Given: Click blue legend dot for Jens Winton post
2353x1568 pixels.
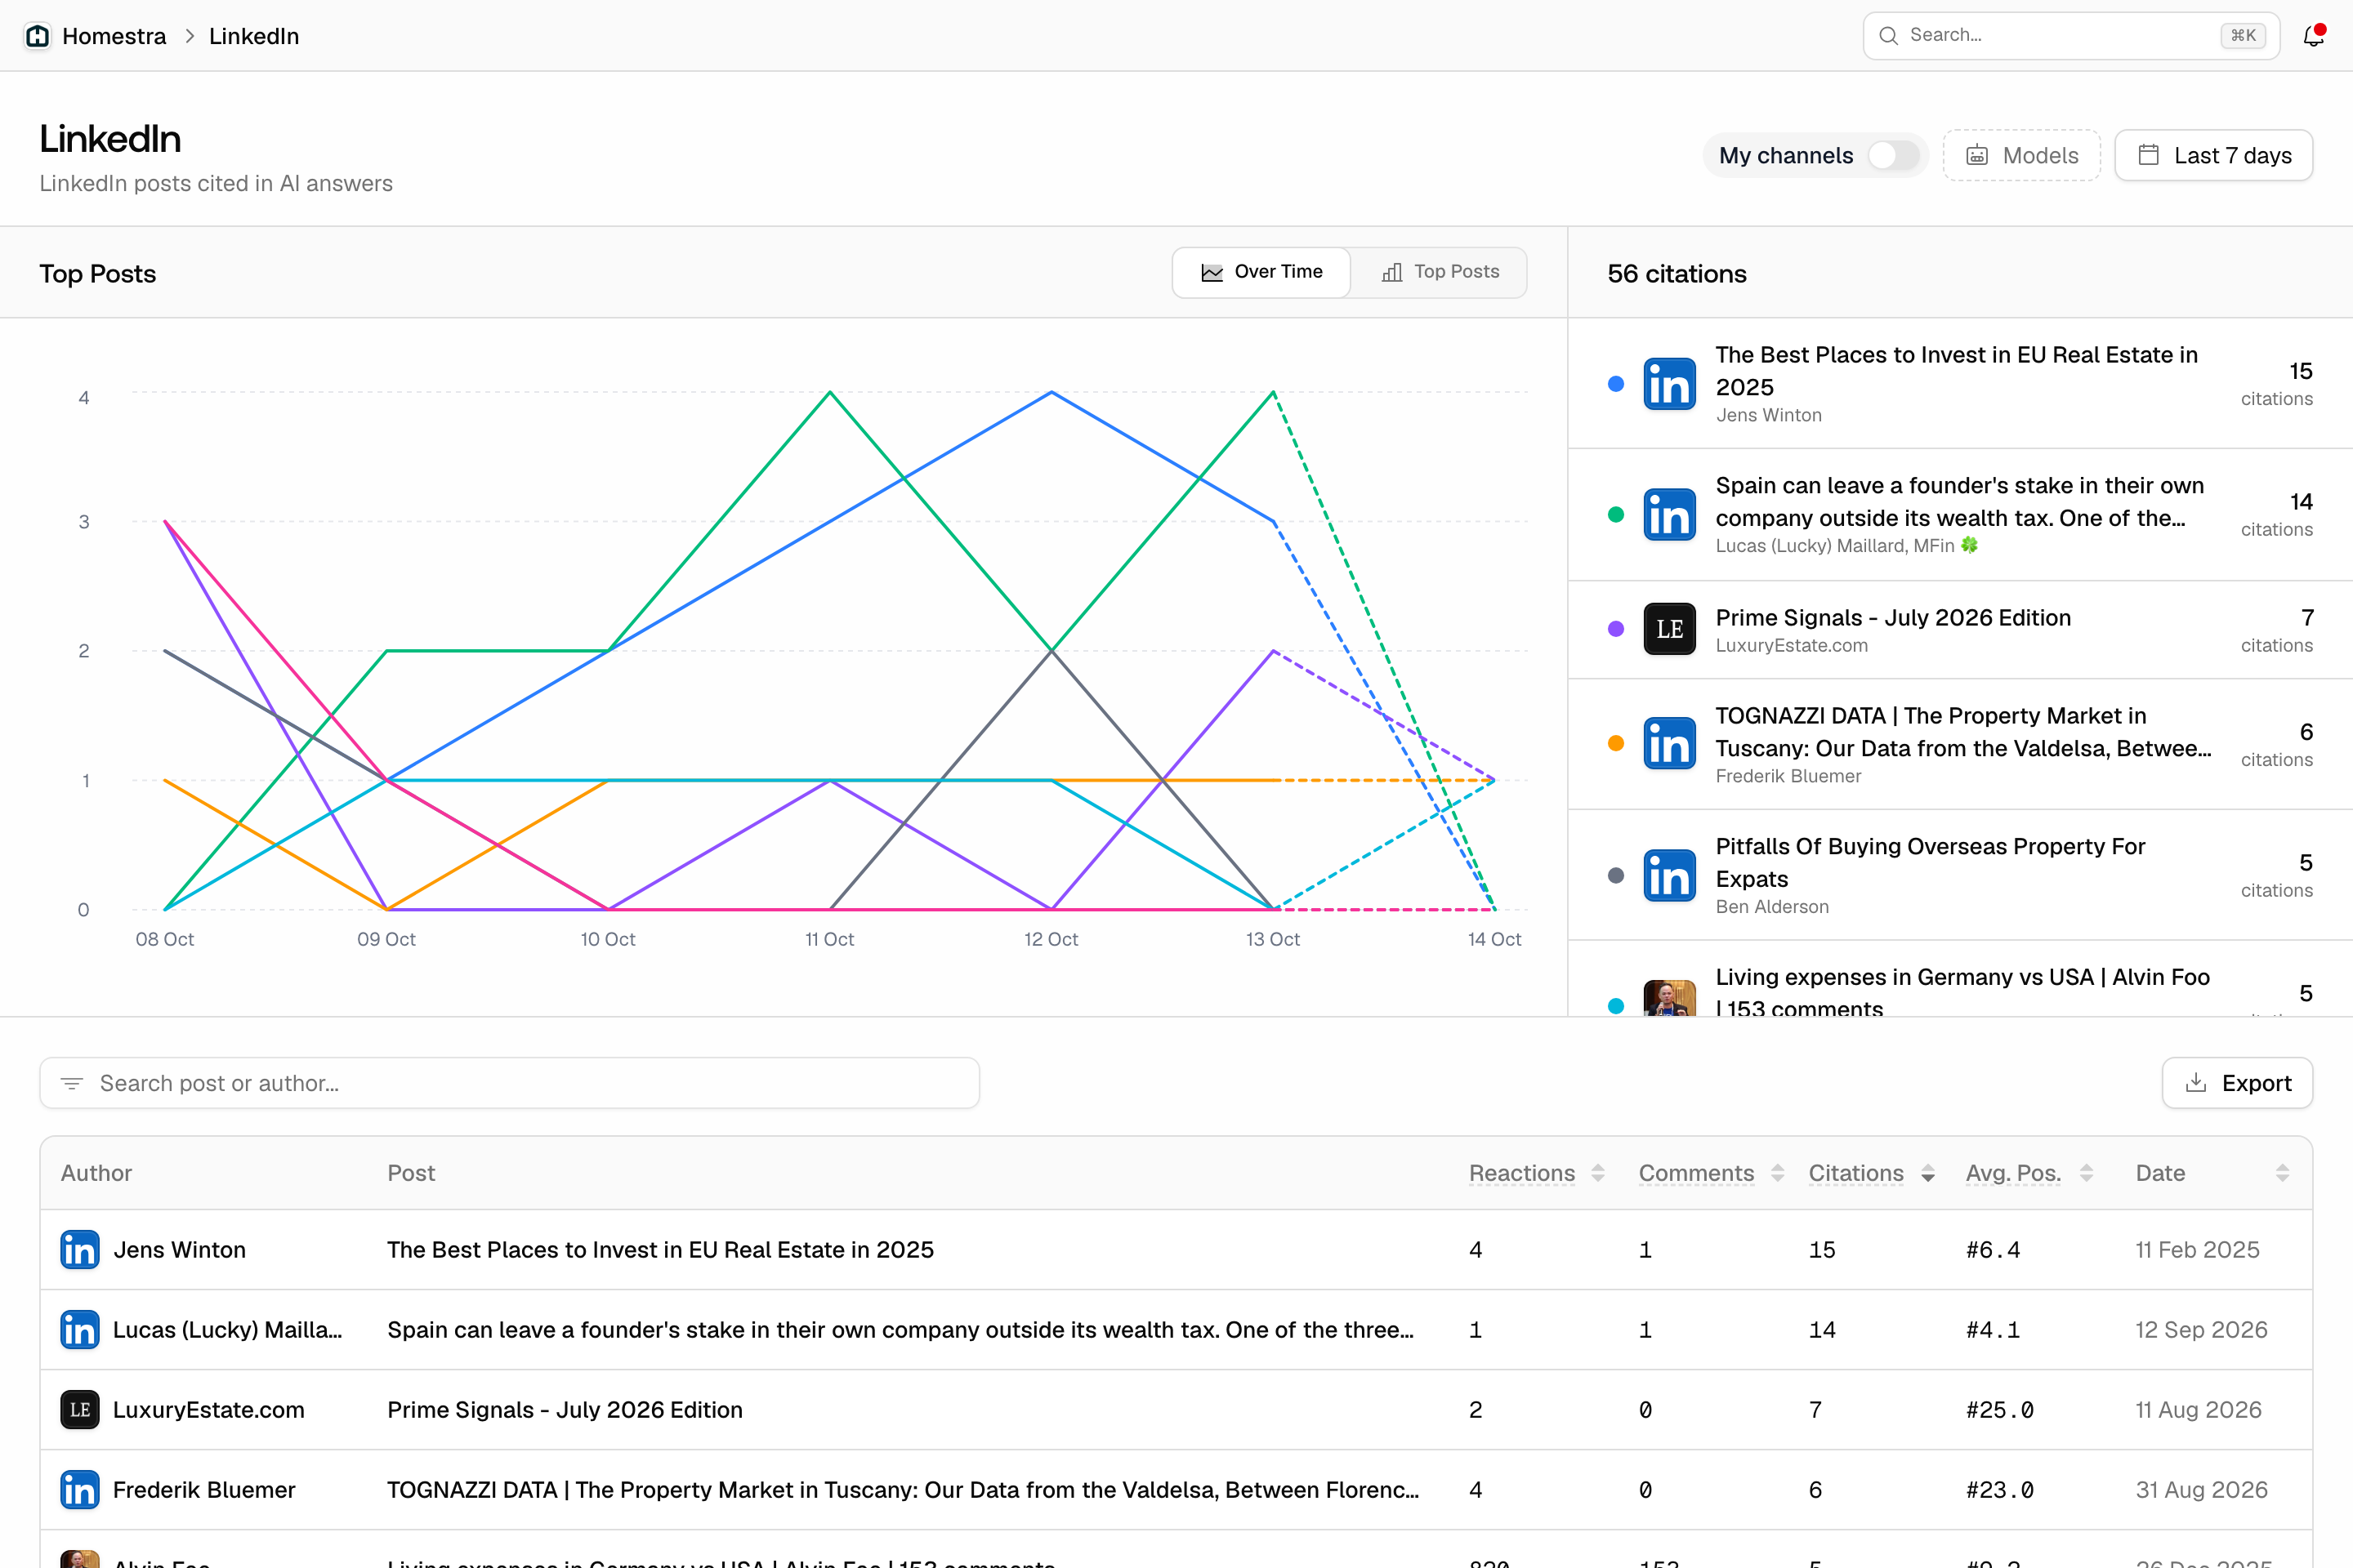Looking at the screenshot, I should coord(1616,384).
